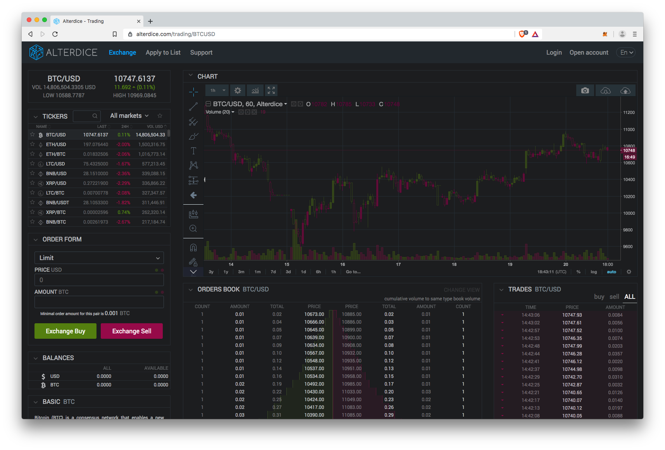Open the Limit order type dropdown

click(99, 258)
